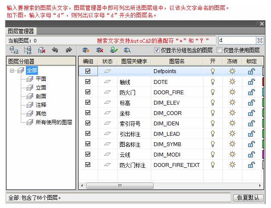Click the layer search input field
This screenshot has width=271, height=208.
pos(237,40)
